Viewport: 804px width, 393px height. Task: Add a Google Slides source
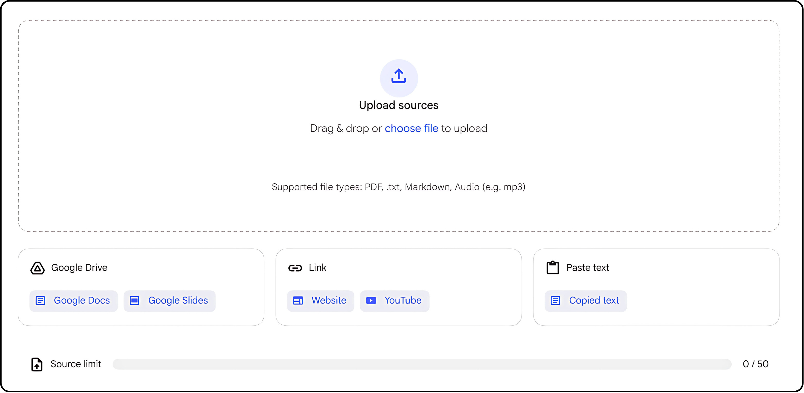[169, 301]
